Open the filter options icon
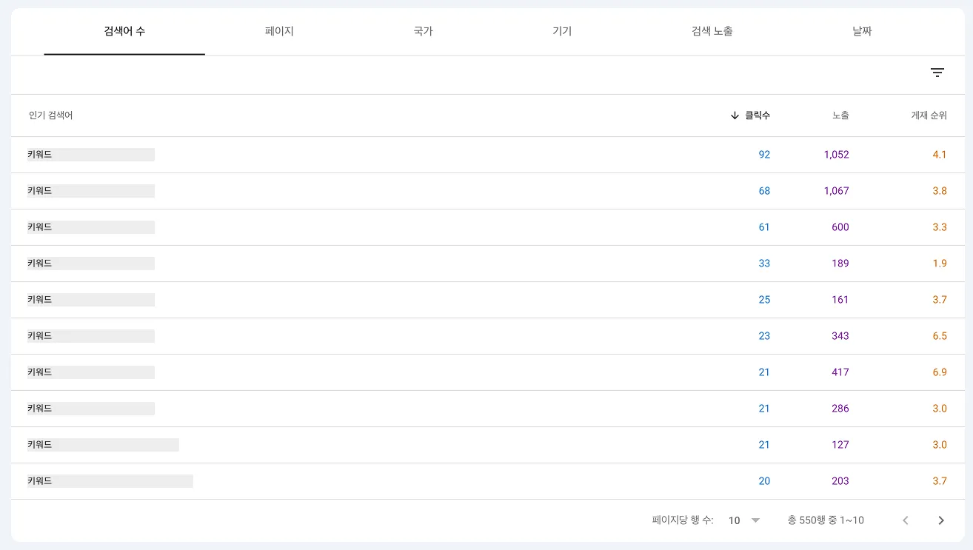This screenshot has width=973, height=550. tap(937, 72)
